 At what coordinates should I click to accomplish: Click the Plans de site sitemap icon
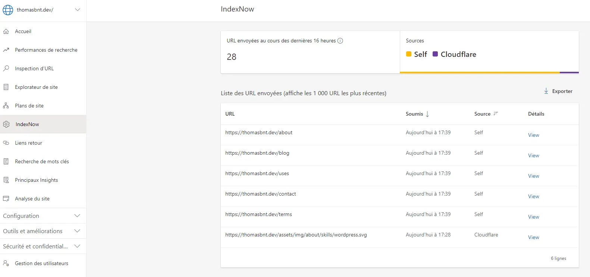[x=6, y=106]
